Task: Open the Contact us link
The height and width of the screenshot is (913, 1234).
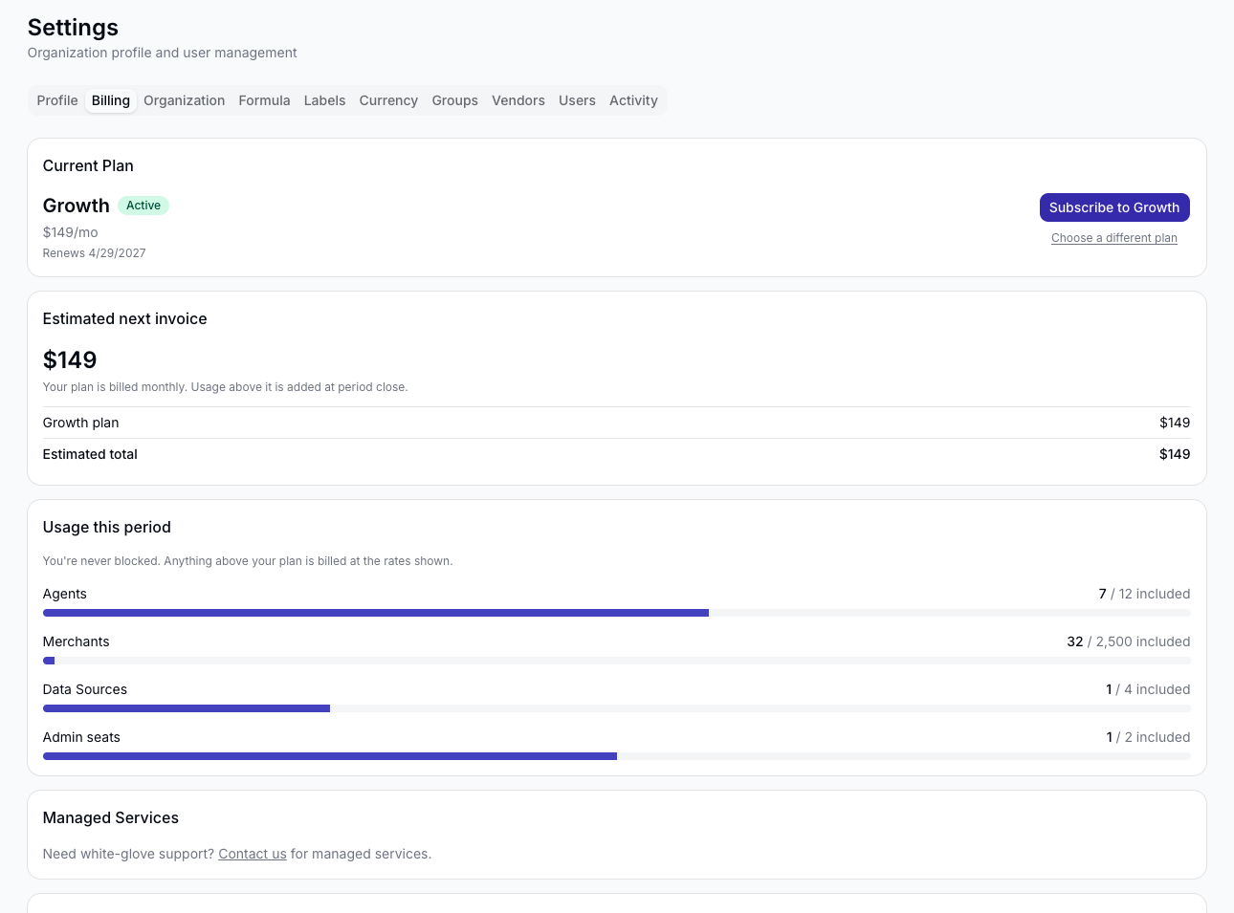Action: 253,854
